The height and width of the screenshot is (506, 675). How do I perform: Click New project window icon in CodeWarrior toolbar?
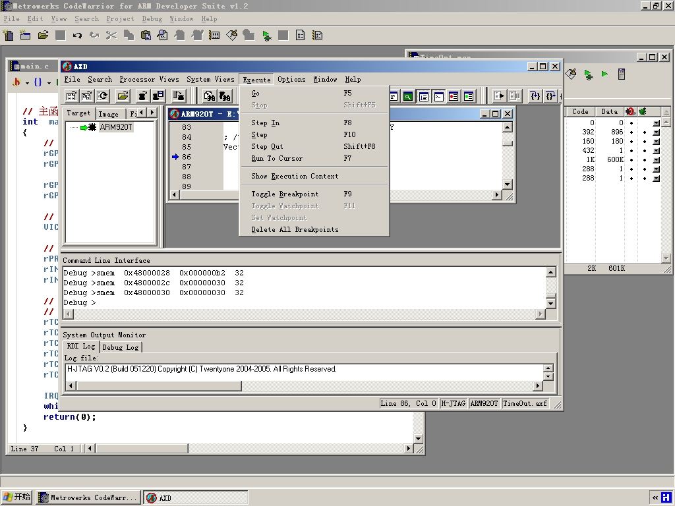click(25, 36)
